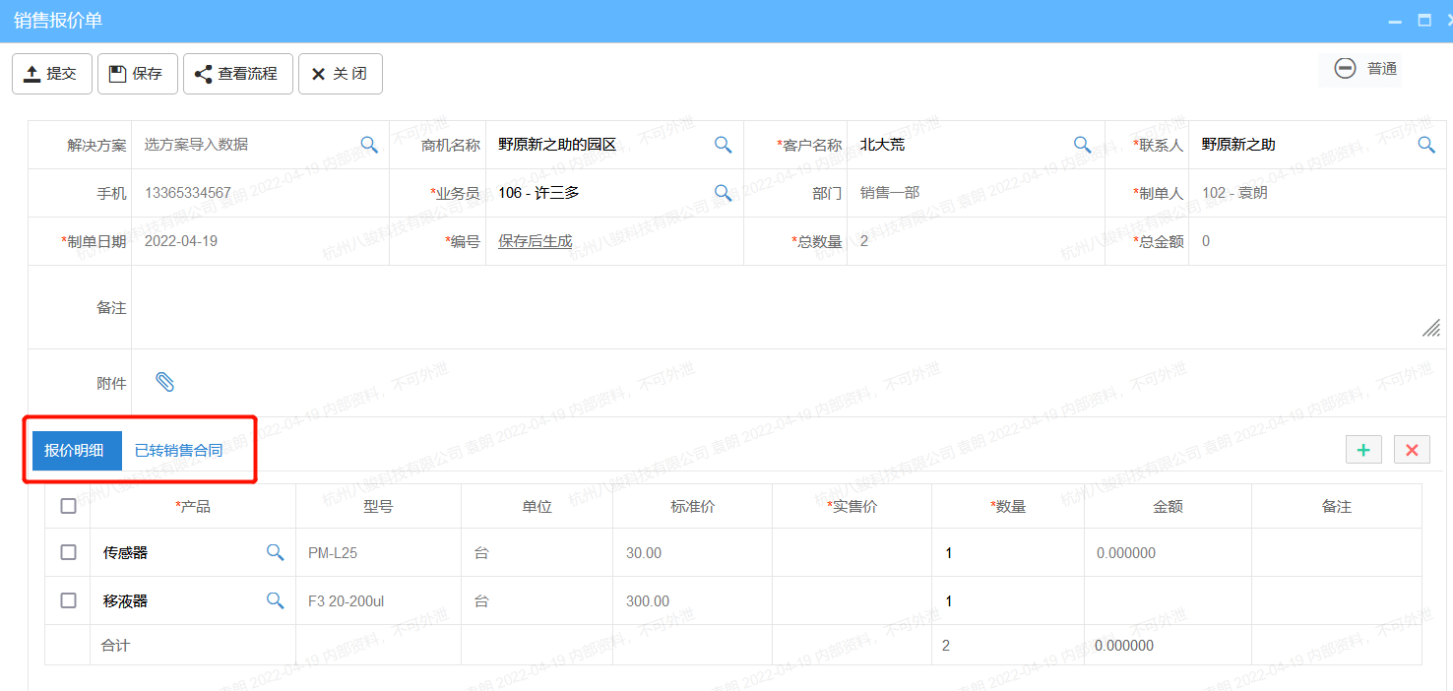Click inside the 备注 remarks field
Viewport: 1453px width, 691px height.
click(689, 307)
